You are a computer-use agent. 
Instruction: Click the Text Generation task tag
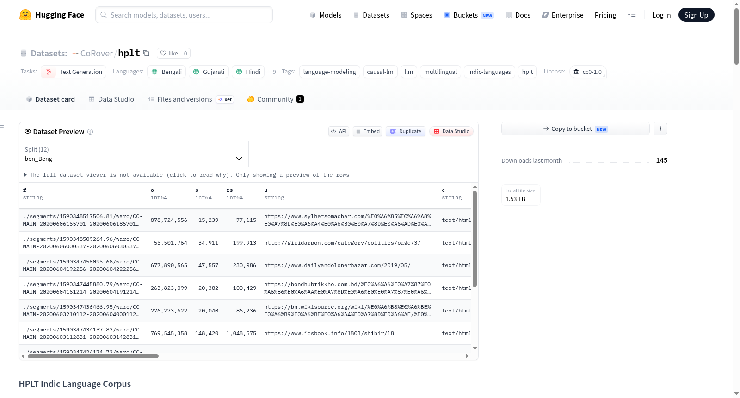[x=74, y=72]
